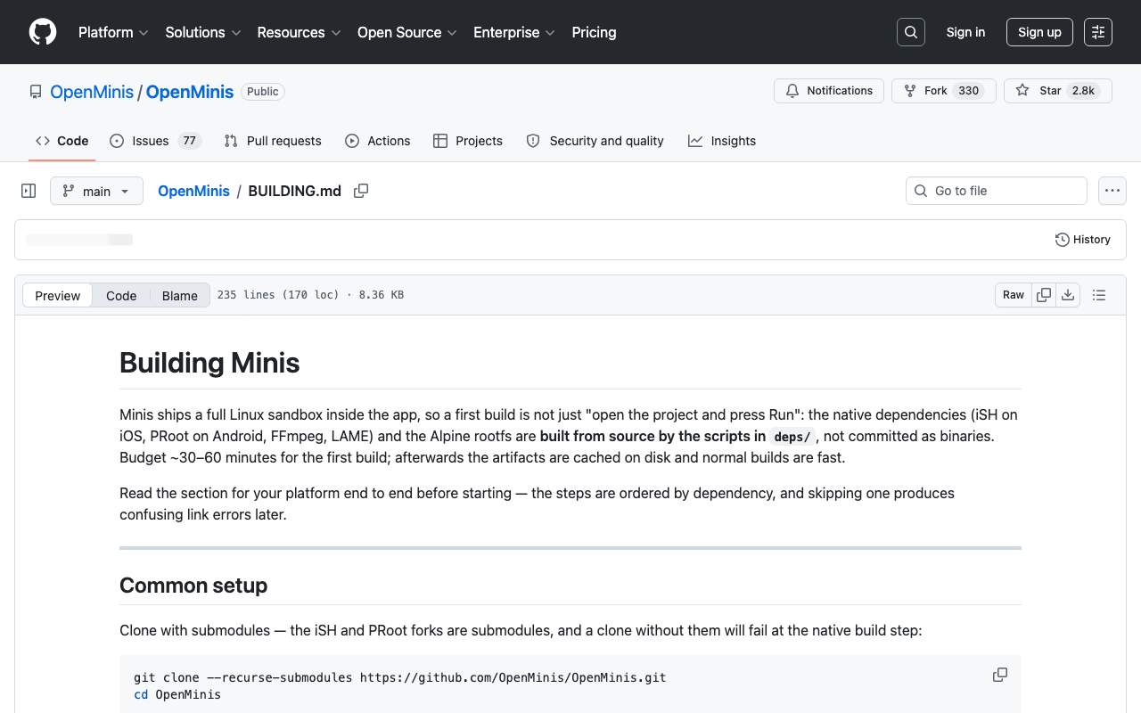Click the Building Minis heading
This screenshot has height=713, width=1141.
[209, 363]
